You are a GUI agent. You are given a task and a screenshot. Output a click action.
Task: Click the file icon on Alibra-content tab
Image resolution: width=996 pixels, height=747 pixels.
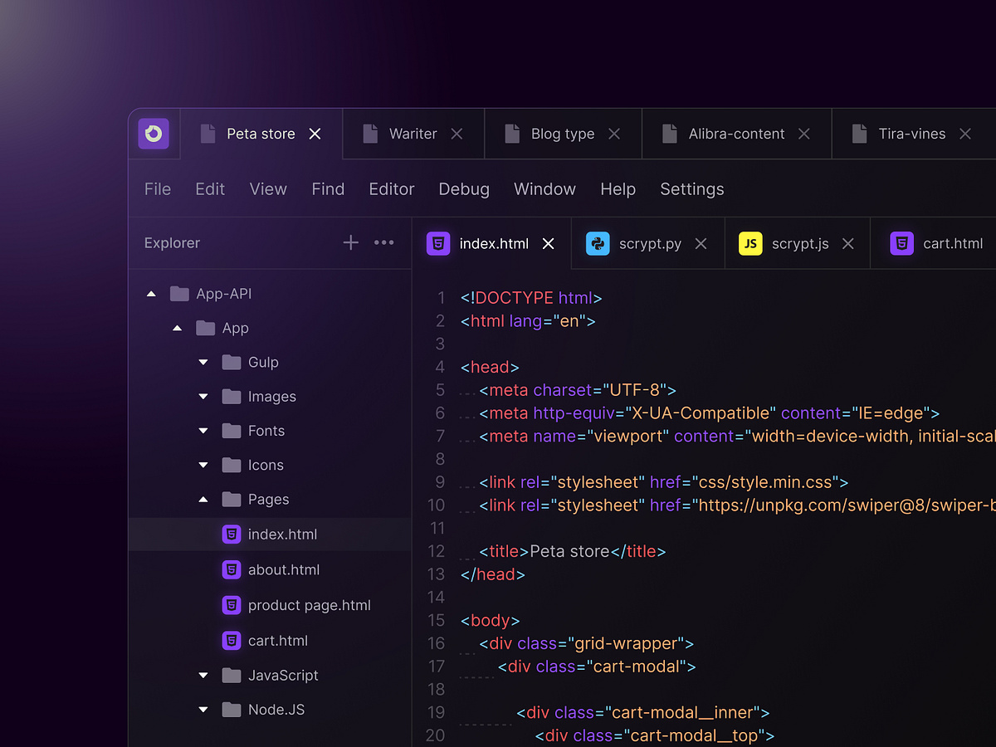click(x=669, y=134)
